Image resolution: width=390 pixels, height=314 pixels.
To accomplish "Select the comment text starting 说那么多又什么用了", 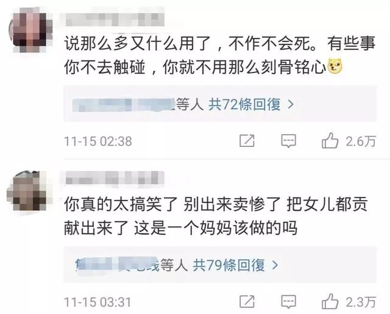I will [x=220, y=55].
